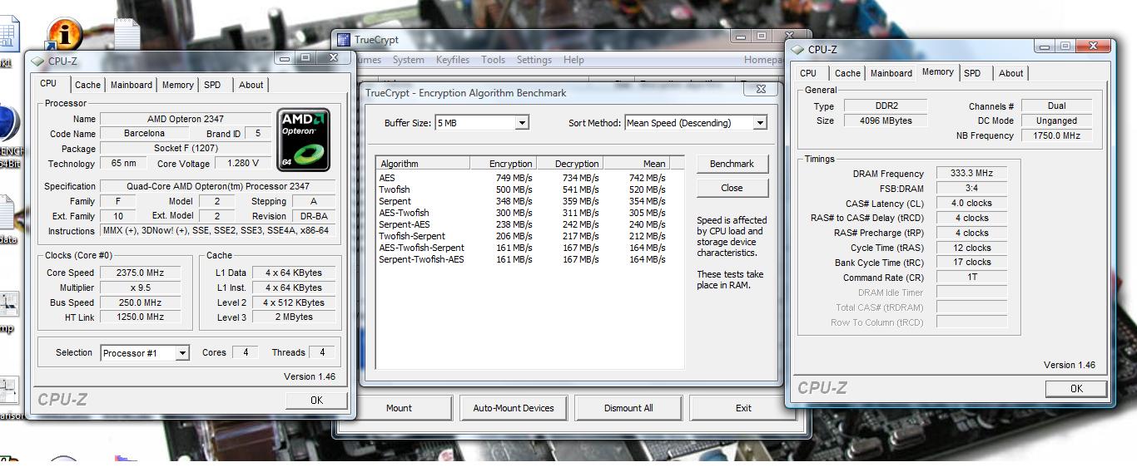Click the AMD Opteron logo in CPU-Z
The height and width of the screenshot is (472, 1137).
coord(303,140)
